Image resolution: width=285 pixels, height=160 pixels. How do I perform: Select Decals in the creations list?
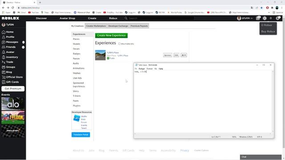(76, 49)
